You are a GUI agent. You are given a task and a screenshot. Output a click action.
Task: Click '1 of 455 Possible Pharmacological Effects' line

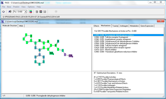pos(109,79)
